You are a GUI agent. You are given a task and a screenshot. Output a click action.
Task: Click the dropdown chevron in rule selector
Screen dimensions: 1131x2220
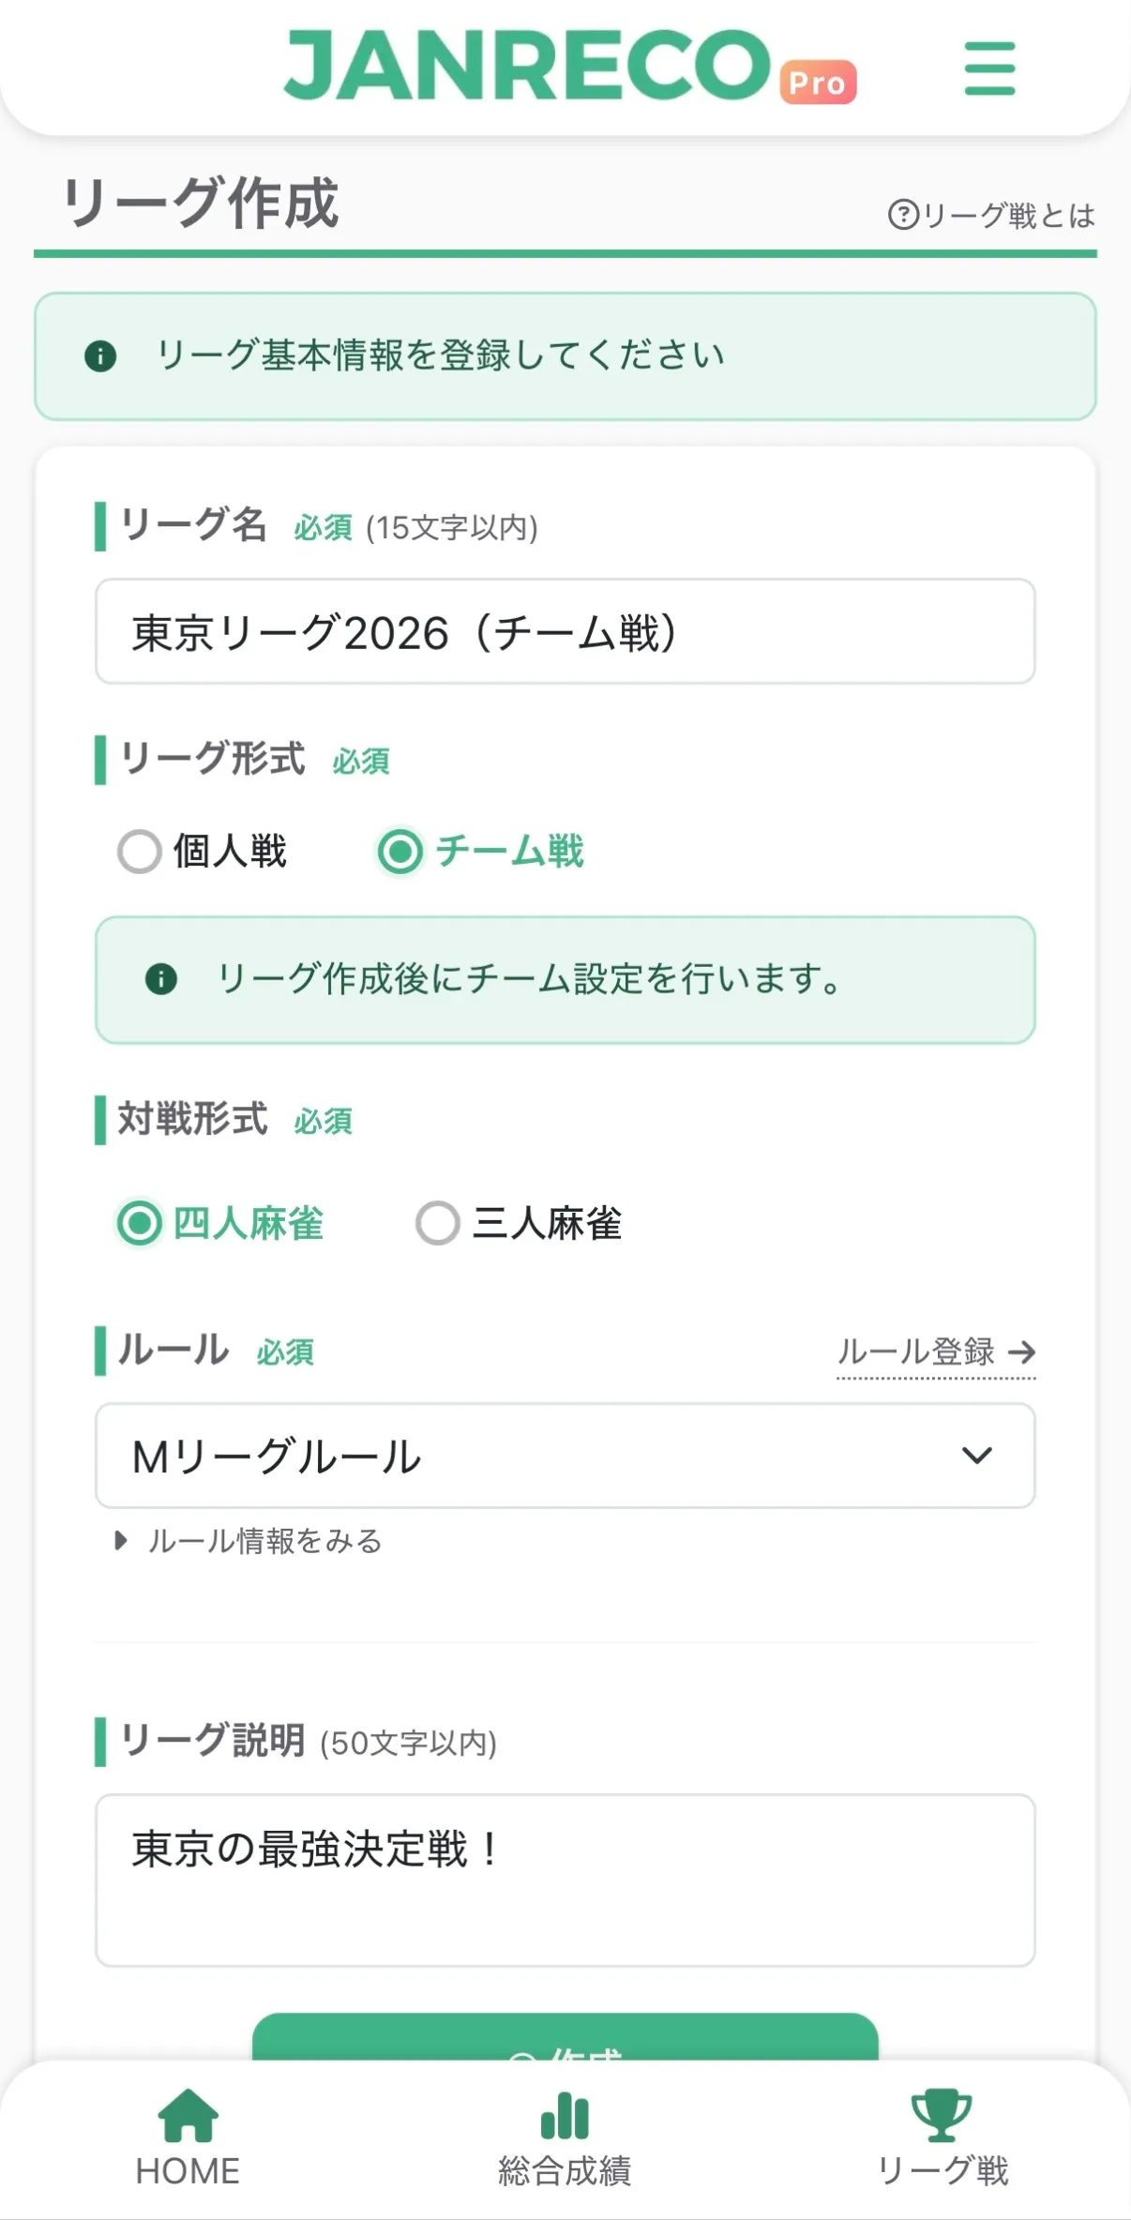coord(976,1456)
